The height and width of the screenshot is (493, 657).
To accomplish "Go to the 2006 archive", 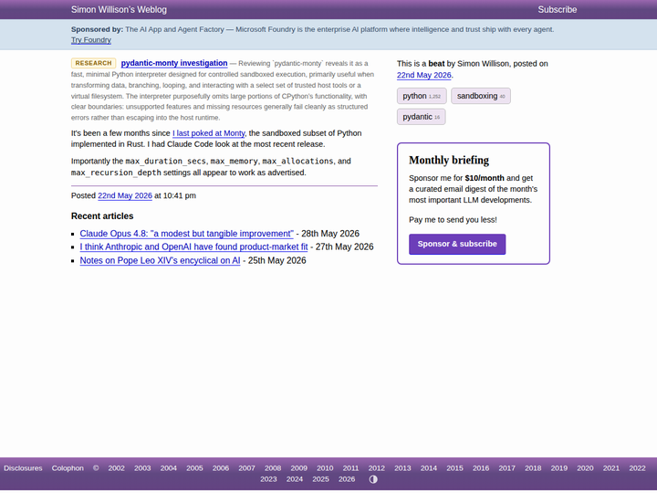I will point(221,468).
